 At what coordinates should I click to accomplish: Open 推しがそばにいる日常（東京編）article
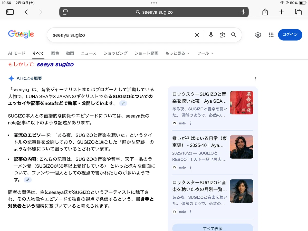click(x=200, y=142)
